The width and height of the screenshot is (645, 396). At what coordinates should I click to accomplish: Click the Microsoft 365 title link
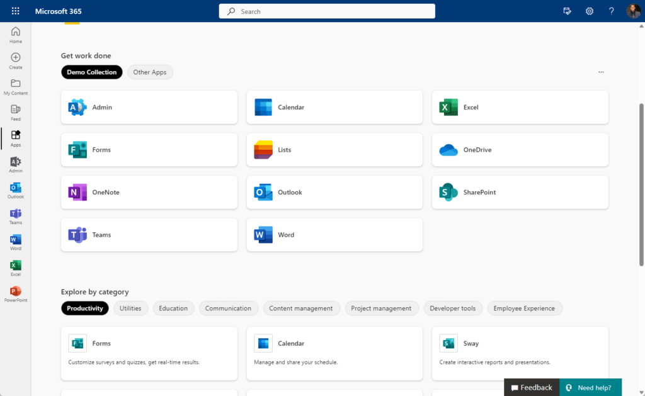tap(59, 11)
